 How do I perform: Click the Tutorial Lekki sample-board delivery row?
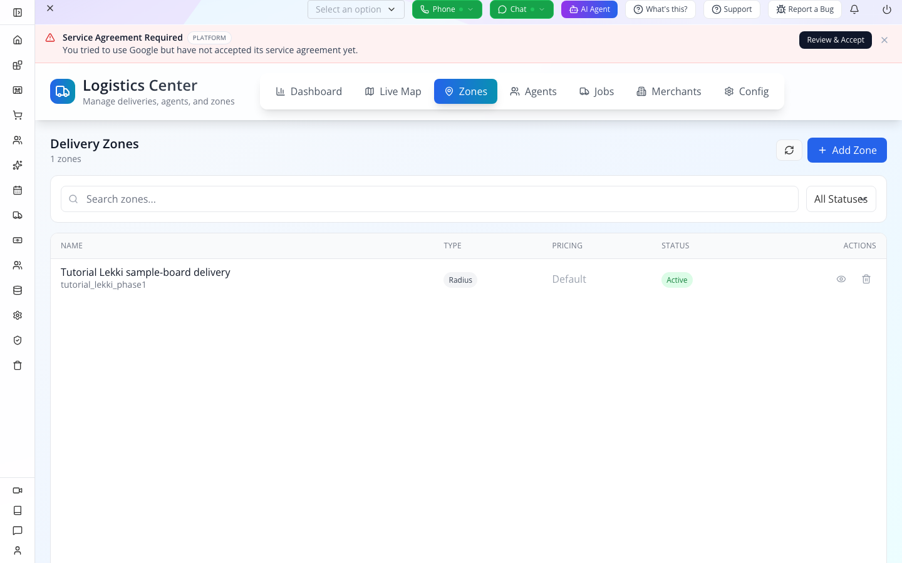469,278
